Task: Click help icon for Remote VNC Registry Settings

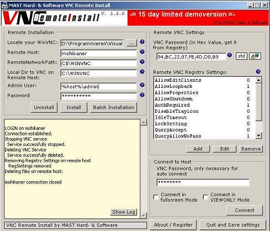Action: pyautogui.click(x=258, y=72)
